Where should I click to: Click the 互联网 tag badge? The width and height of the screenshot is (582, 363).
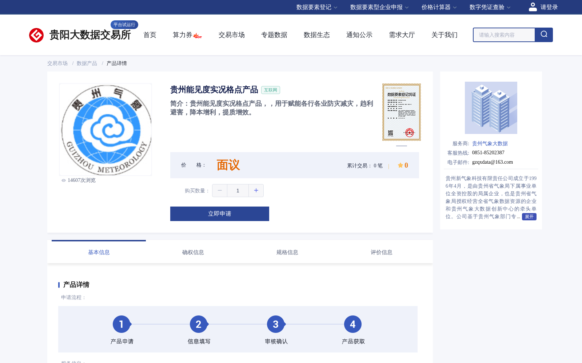[271, 90]
